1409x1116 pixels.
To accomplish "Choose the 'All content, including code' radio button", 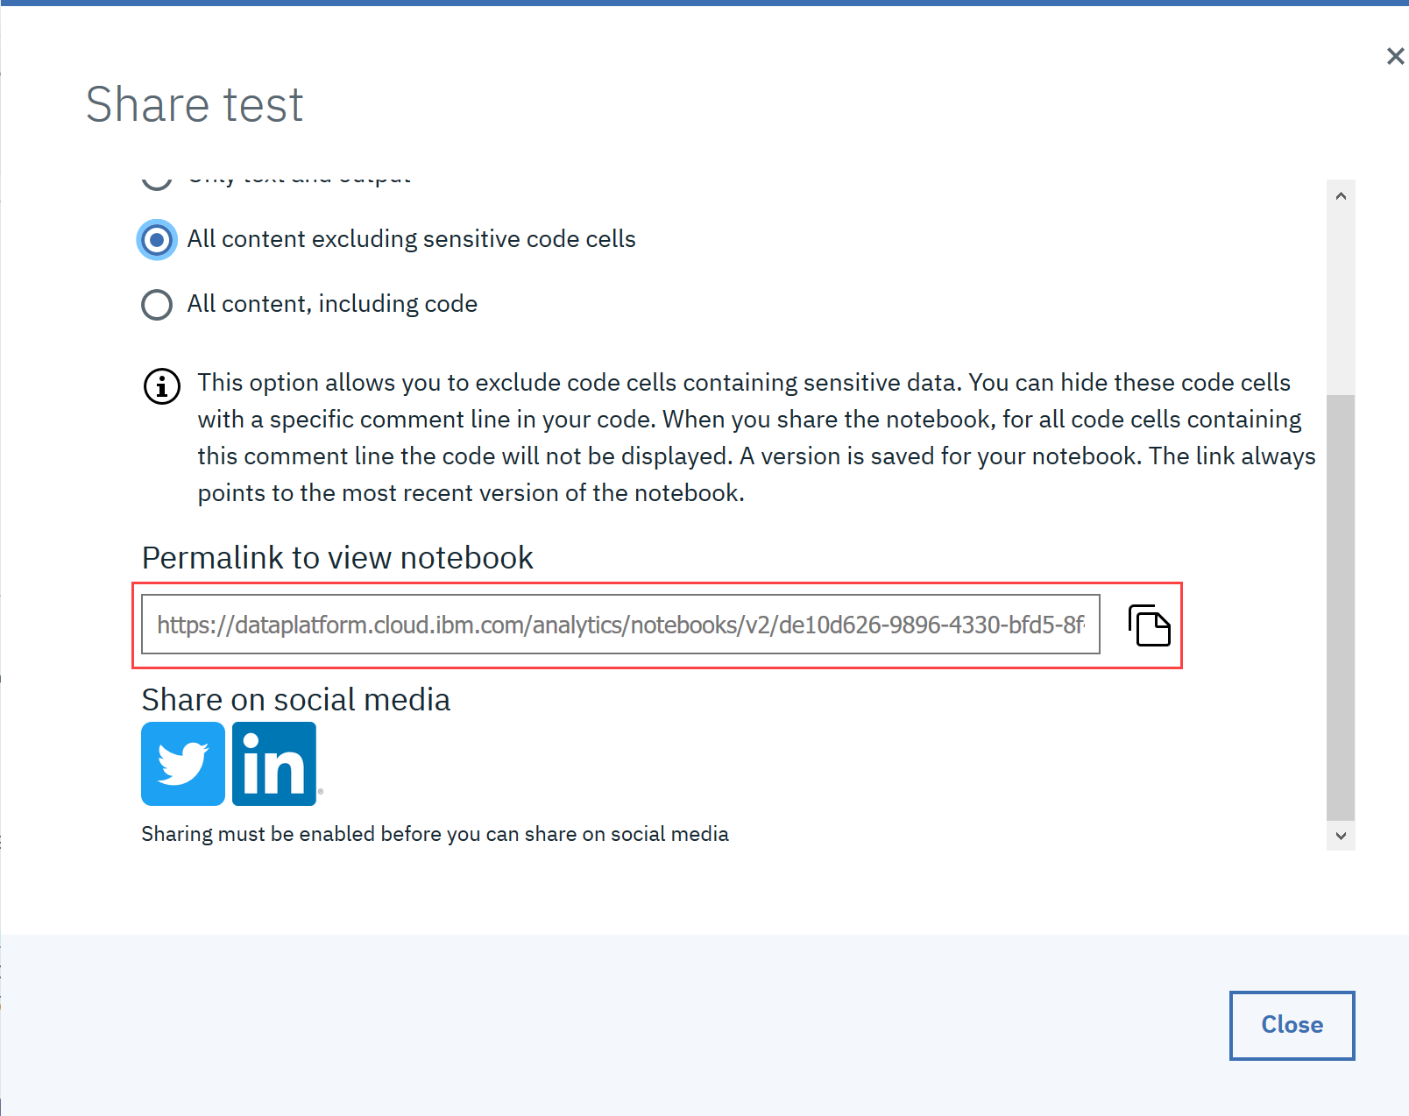I will [157, 305].
